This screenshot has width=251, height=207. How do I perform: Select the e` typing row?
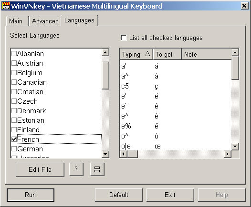click(x=176, y=106)
